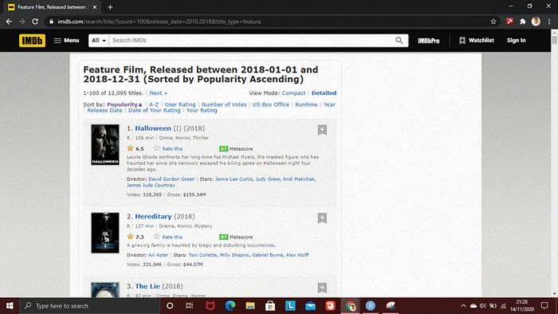Image resolution: width=558 pixels, height=314 pixels.
Task: Close the Feature Film tab
Action: point(95,7)
